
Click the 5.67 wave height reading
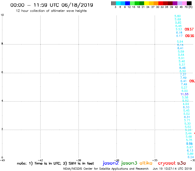tap(190, 147)
